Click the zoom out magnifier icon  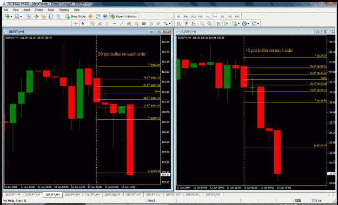[x=209, y=24]
